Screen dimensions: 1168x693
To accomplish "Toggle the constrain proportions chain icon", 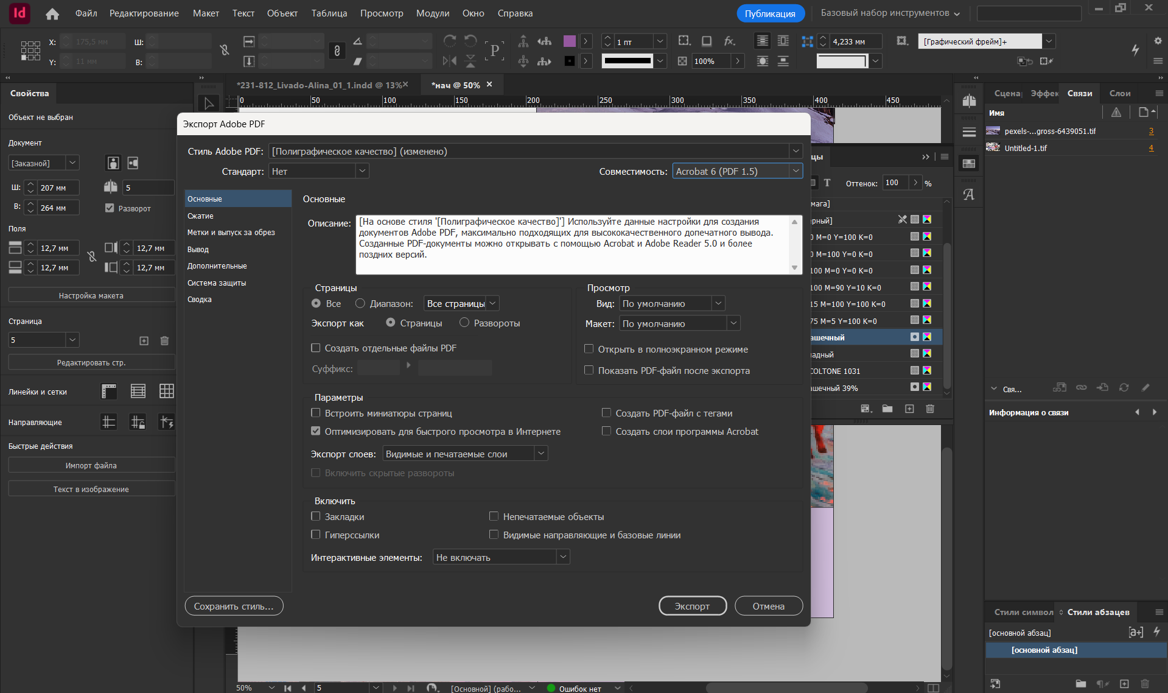I will pos(337,51).
